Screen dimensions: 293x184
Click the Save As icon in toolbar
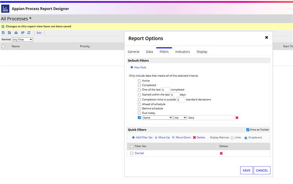(x=10, y=33)
